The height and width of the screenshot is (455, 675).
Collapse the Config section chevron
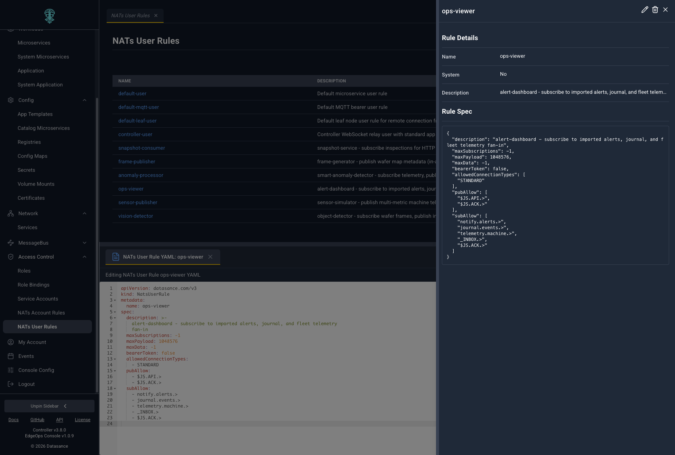[85, 100]
